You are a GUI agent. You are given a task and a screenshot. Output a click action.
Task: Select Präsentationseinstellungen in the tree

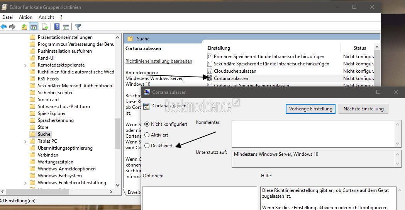pos(65,37)
